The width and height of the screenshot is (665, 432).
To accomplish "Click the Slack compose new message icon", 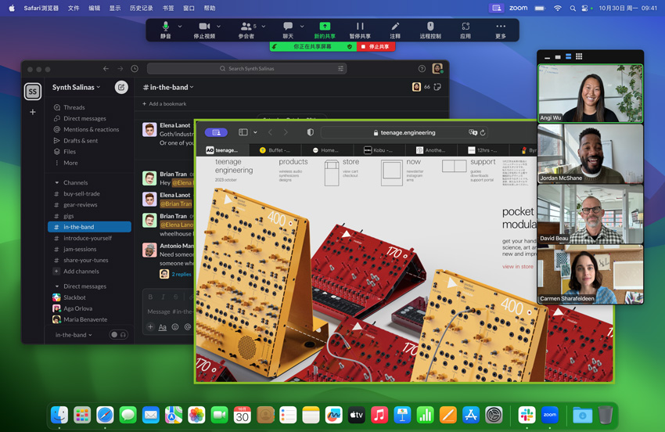I will [121, 88].
